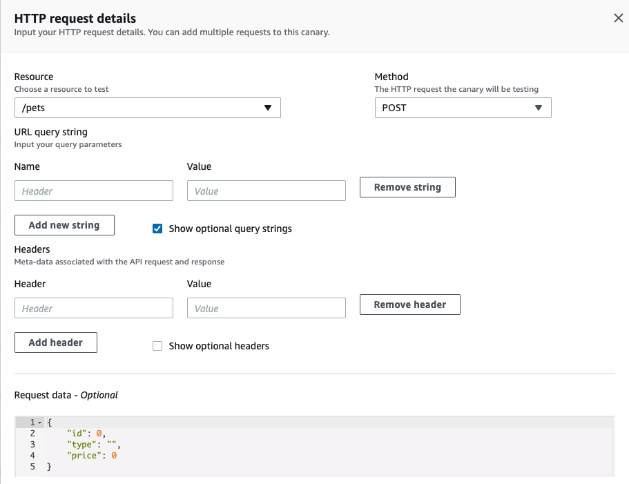
Task: Click the Remove string button
Action: (407, 186)
